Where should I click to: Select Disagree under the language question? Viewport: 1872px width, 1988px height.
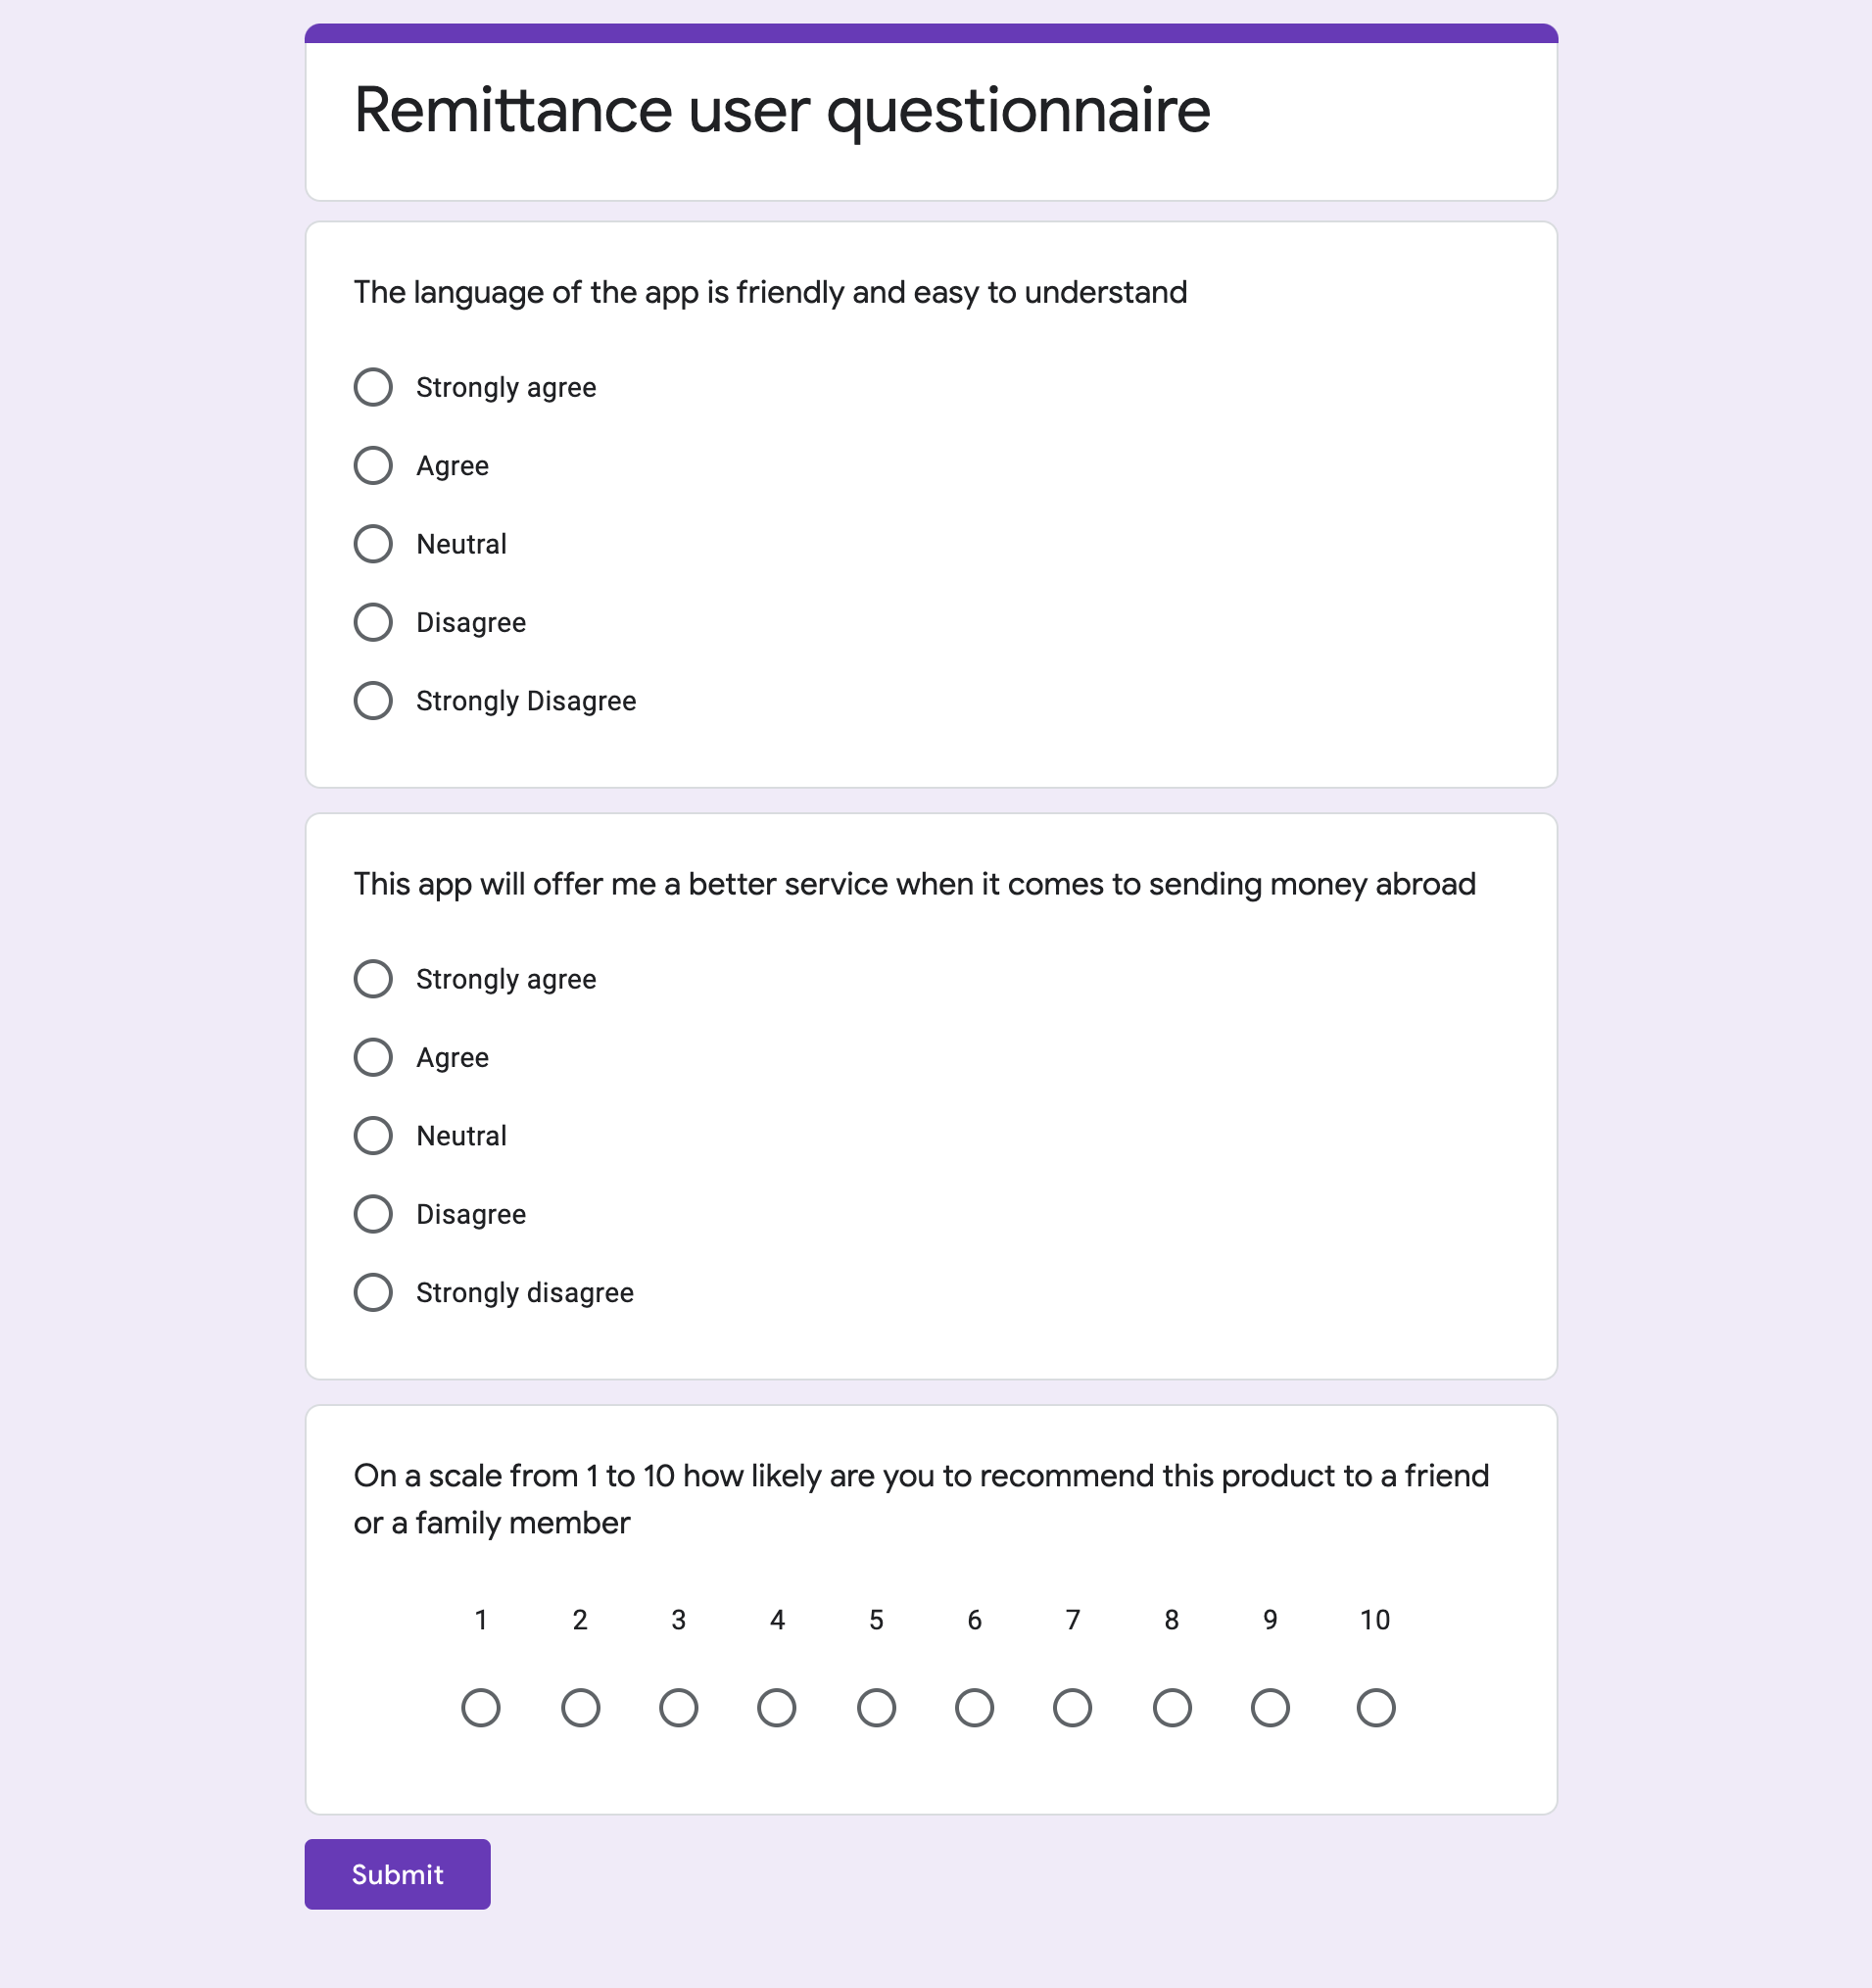[x=373, y=622]
